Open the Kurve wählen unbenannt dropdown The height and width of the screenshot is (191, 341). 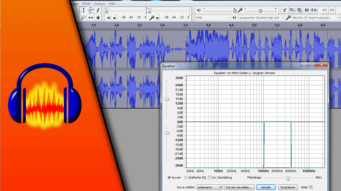pyautogui.click(x=210, y=187)
